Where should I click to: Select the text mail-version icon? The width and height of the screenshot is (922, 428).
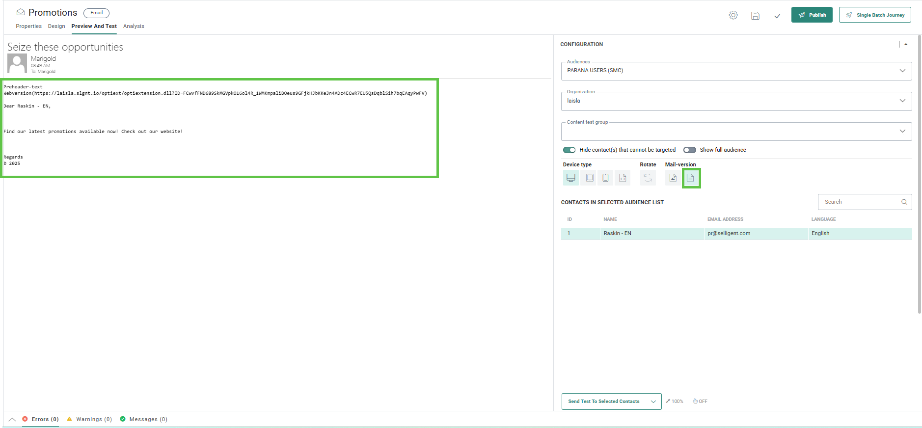[x=690, y=178]
